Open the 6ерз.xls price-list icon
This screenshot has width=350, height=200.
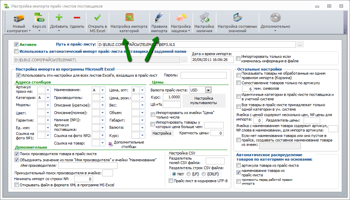click(x=39, y=17)
